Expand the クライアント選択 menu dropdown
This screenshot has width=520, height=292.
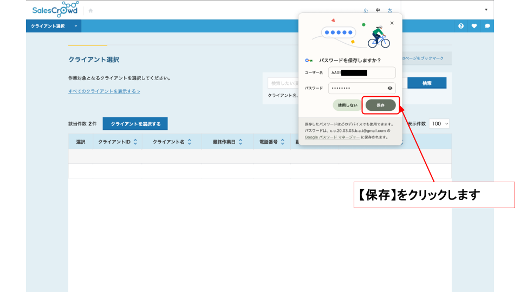76,26
